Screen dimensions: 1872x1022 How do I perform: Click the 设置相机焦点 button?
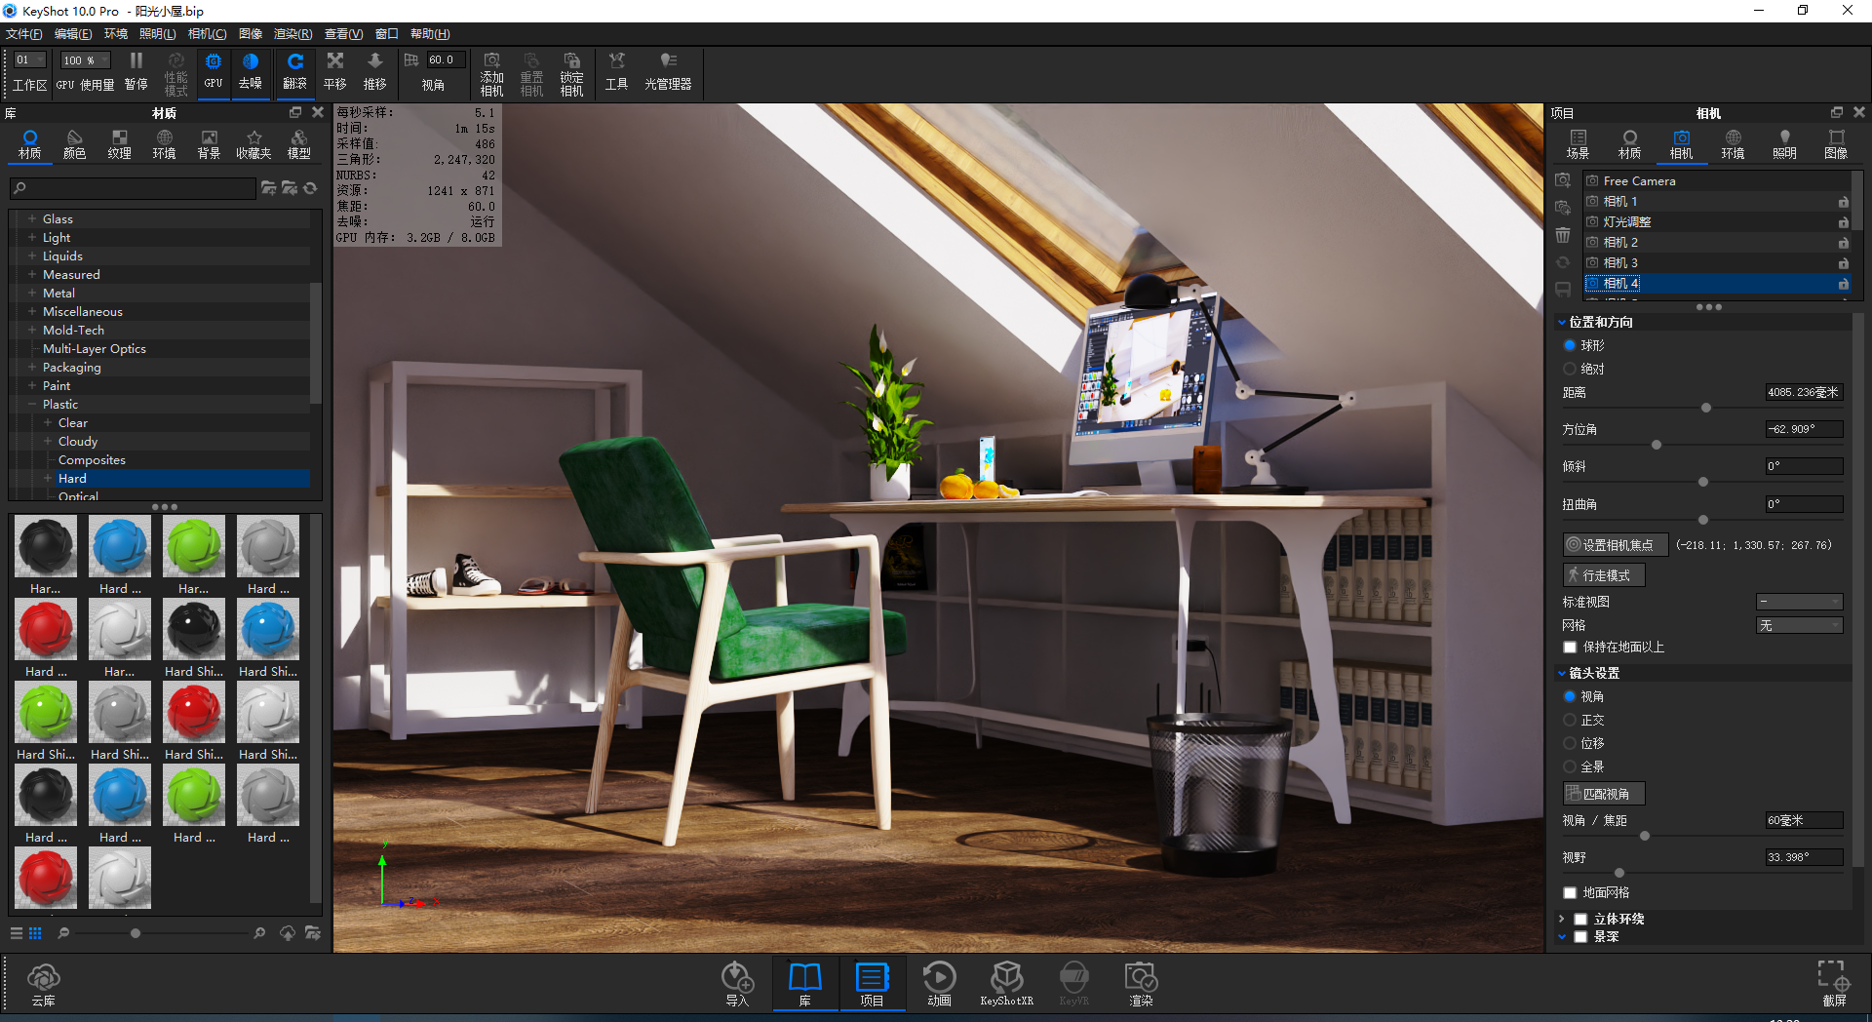tap(1615, 545)
